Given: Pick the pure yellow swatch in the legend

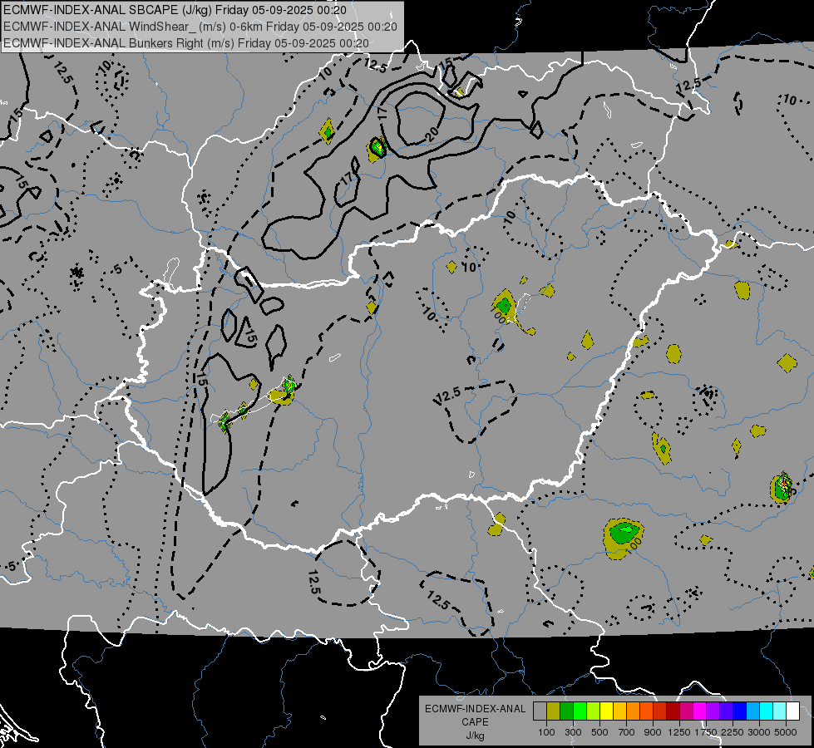Looking at the screenshot, I should point(607,711).
